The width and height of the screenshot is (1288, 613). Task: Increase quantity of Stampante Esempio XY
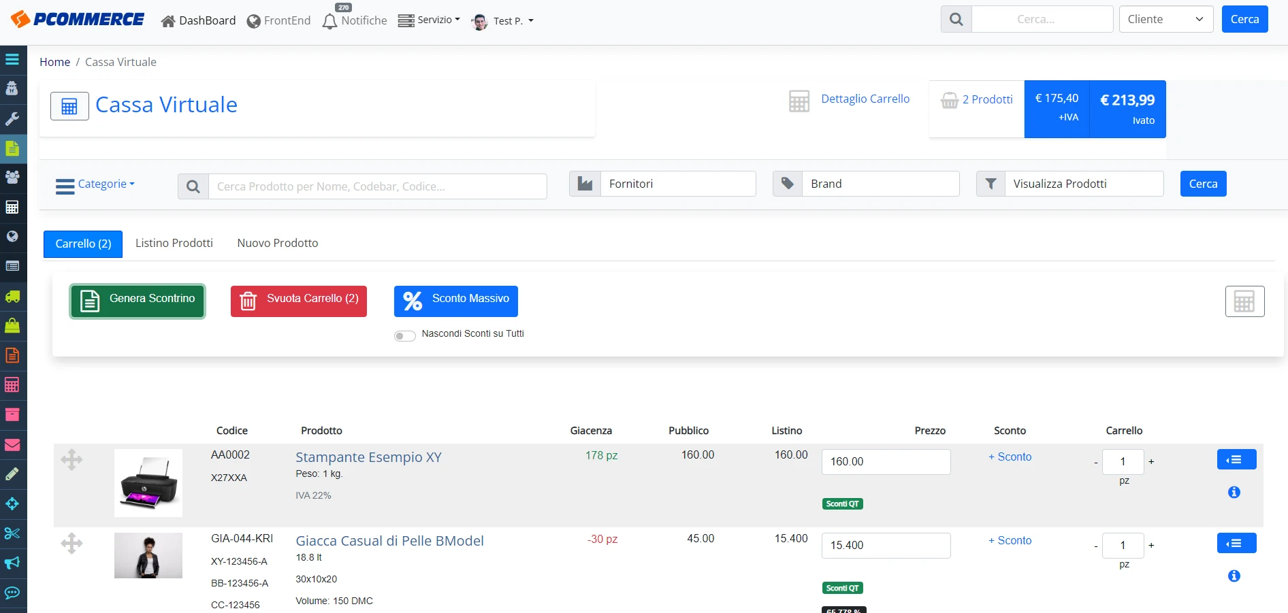coord(1151,461)
